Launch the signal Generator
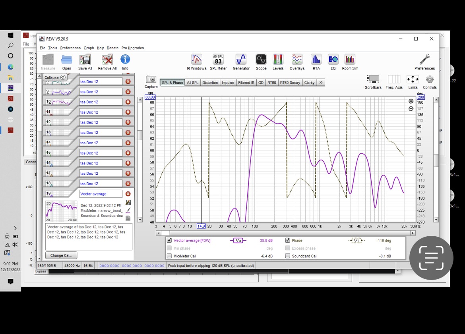 pos(241,62)
